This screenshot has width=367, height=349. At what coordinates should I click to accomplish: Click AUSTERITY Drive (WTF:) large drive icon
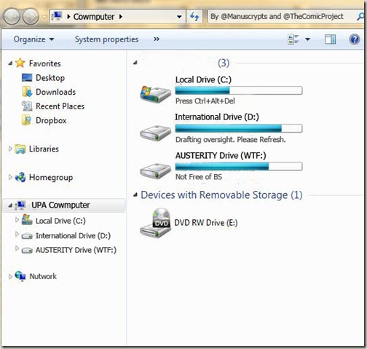pyautogui.click(x=155, y=170)
